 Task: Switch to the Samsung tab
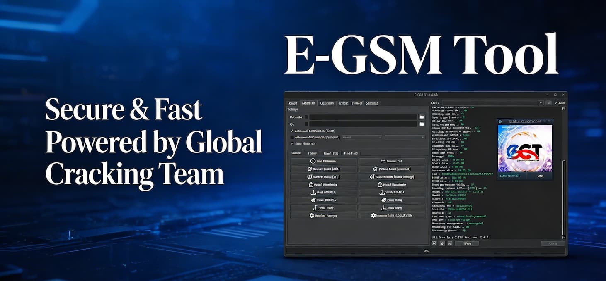[371, 103]
